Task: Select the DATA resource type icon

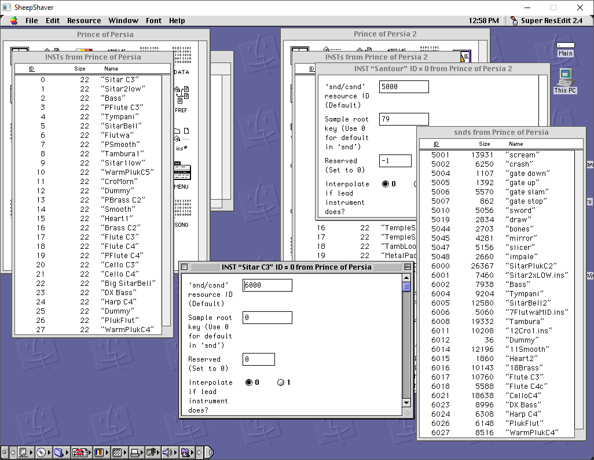Action: (x=182, y=56)
